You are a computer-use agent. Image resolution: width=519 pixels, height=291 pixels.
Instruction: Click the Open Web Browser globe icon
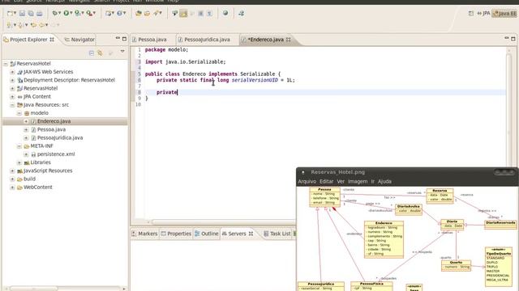point(119,13)
